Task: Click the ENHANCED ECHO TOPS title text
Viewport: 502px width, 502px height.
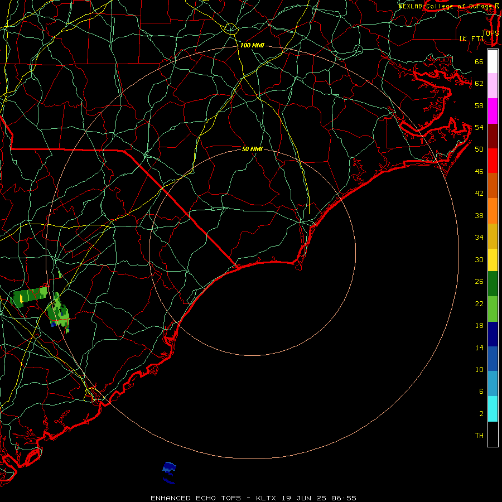Action: click(x=196, y=498)
